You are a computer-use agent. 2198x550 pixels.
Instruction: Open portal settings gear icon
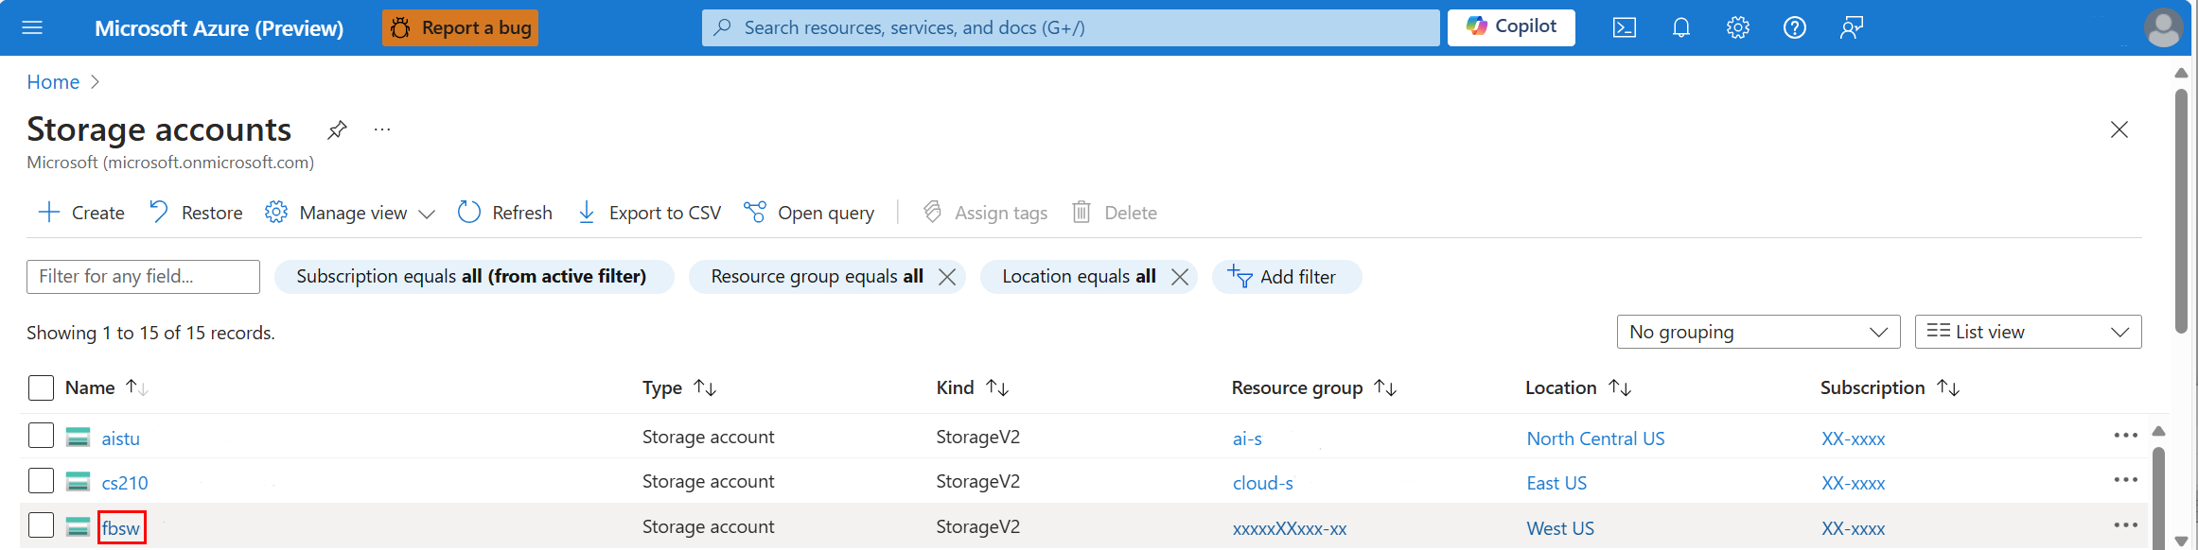1738,28
